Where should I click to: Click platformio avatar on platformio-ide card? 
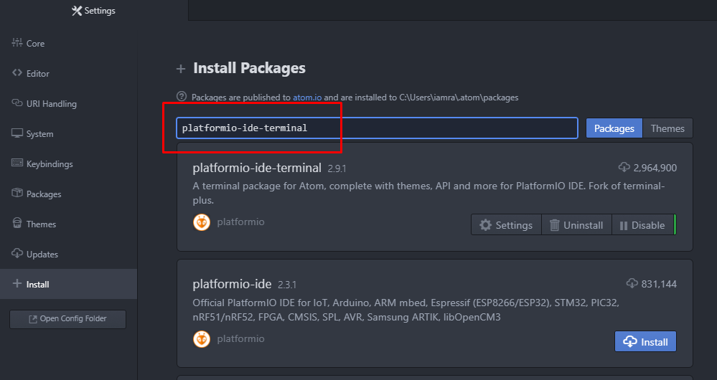[x=201, y=339]
